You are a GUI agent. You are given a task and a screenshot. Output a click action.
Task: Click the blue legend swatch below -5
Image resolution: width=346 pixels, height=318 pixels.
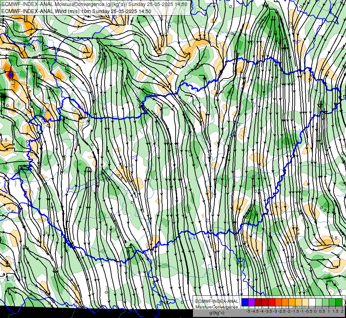click(x=245, y=302)
